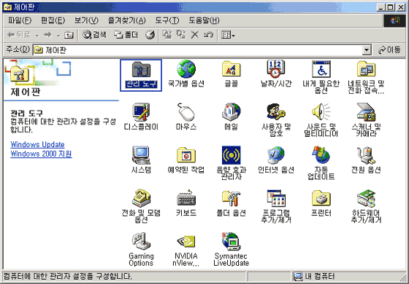This screenshot has height=284, width=409.
Task: Click the Move To toolbar icon
Action: pos(167,35)
